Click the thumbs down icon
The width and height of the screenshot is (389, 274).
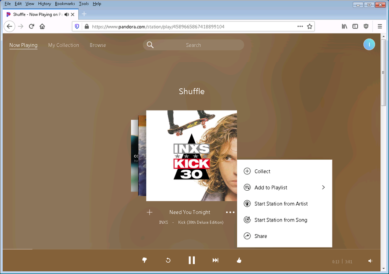coord(144,260)
